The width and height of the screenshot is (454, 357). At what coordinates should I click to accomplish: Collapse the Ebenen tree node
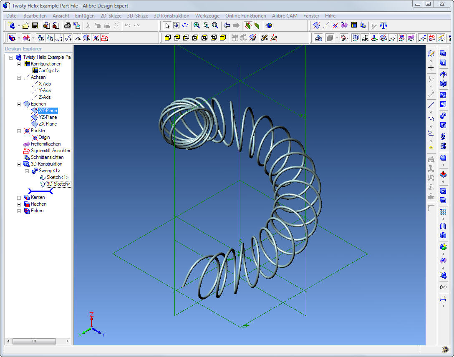[19, 104]
